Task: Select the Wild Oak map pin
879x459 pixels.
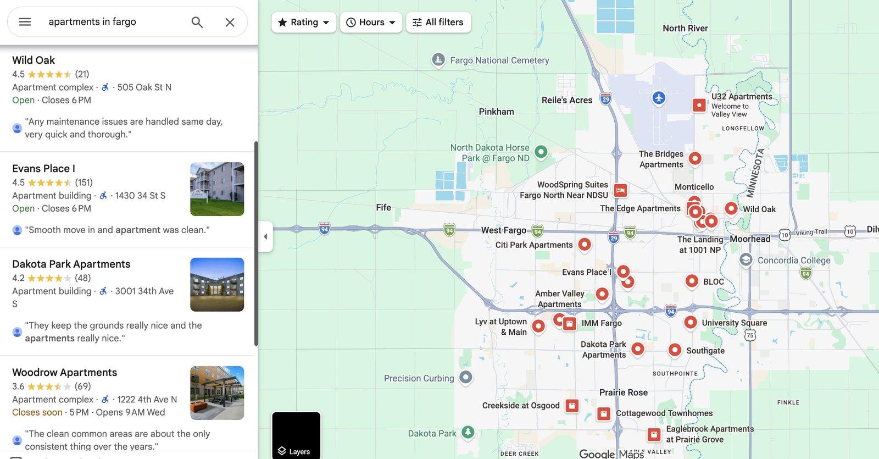Action: [x=731, y=208]
